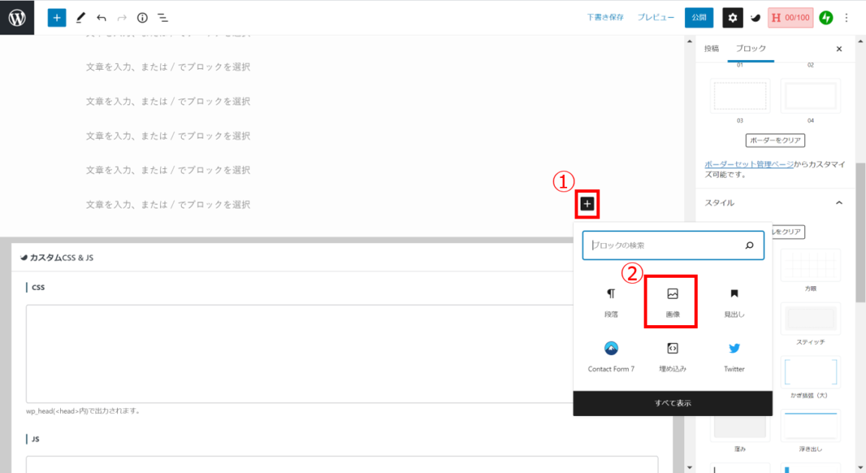Open the ボーダーセット管理ページ link

[749, 164]
